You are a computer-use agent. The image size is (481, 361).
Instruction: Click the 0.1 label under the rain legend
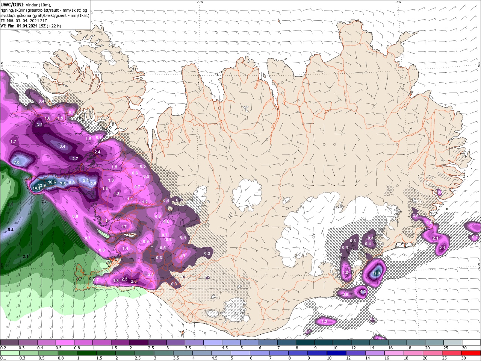coord(3,358)
